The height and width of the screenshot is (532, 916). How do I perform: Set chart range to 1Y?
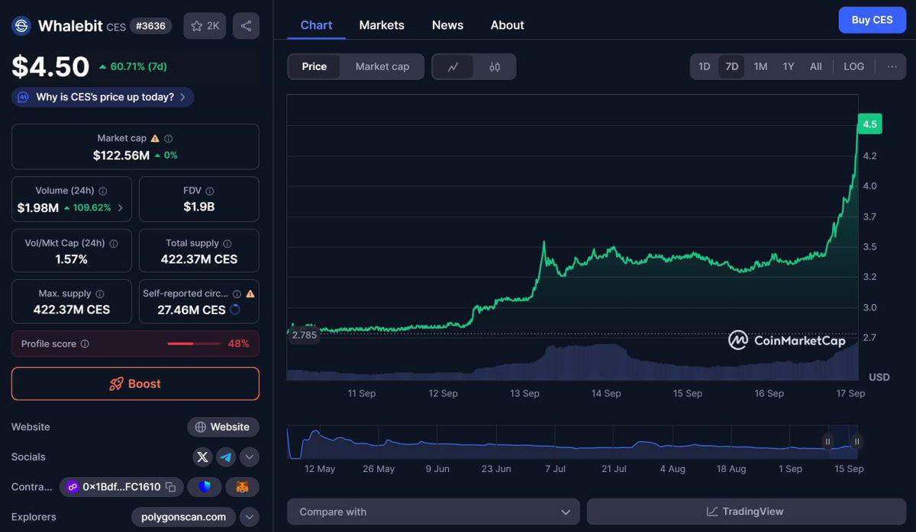789,66
